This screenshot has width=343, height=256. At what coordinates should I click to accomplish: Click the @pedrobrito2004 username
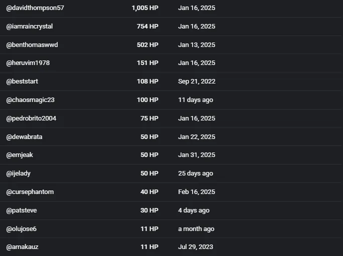tap(31, 118)
